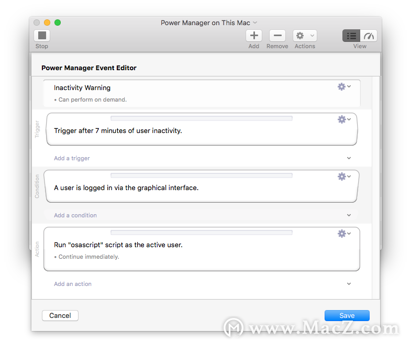The width and height of the screenshot is (411, 342).
Task: Open gear menu for inactivity trigger
Action: tap(344, 119)
